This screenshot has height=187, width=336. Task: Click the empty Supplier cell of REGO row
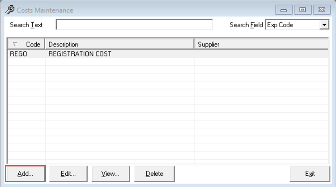coord(261,54)
